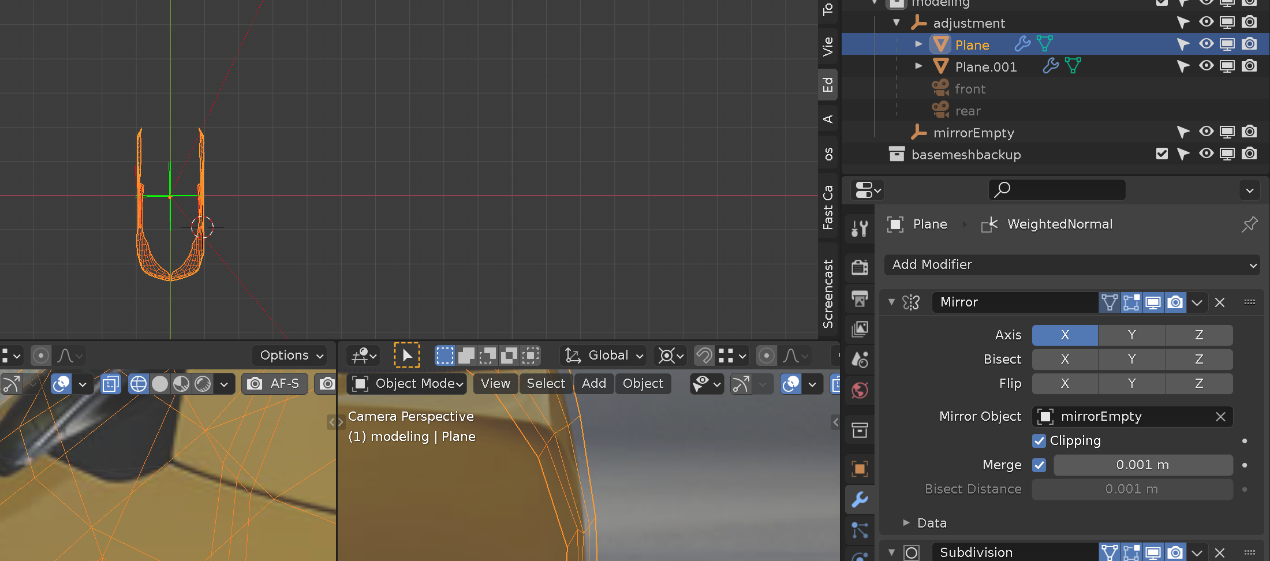Enable Bisect on X axis
The width and height of the screenshot is (1270, 561).
(1065, 359)
